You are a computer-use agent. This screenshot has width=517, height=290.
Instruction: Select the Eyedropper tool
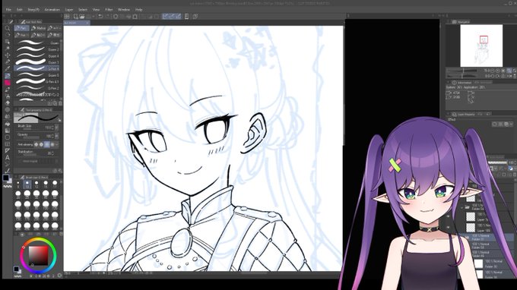(x=8, y=69)
